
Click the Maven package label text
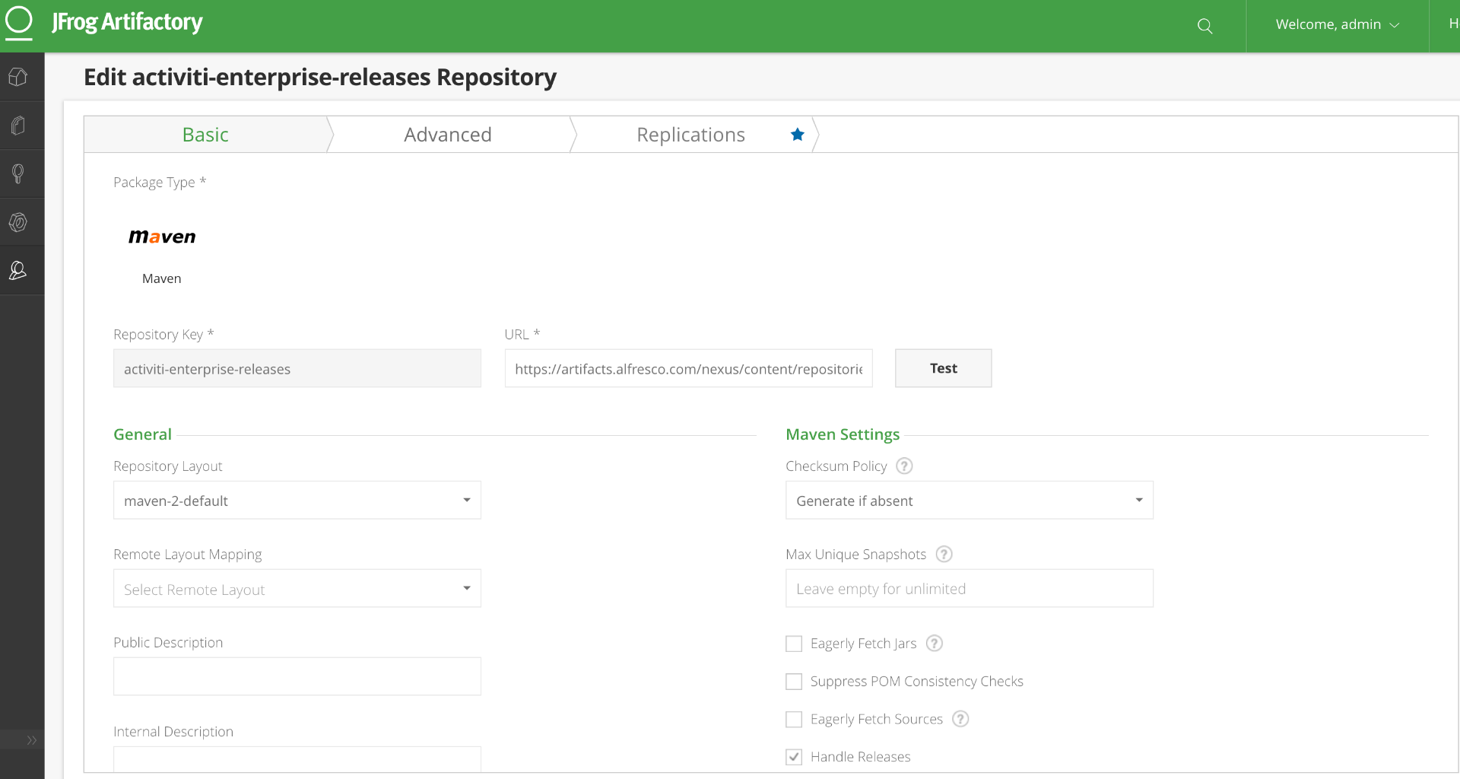click(162, 278)
